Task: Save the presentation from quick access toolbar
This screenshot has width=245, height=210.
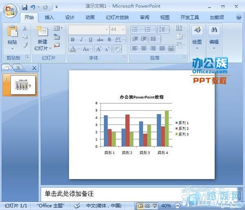Action: tap(24, 7)
